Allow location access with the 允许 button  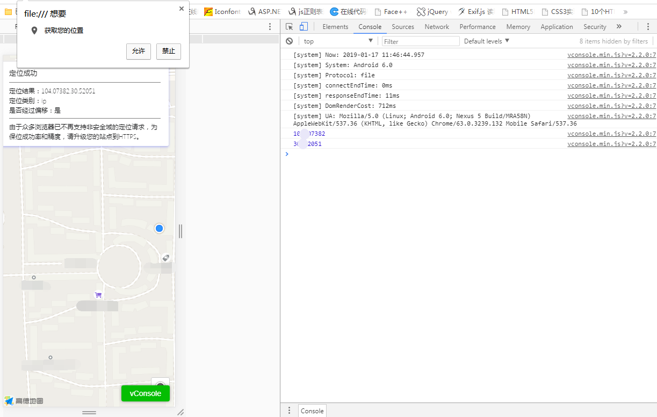coord(139,51)
